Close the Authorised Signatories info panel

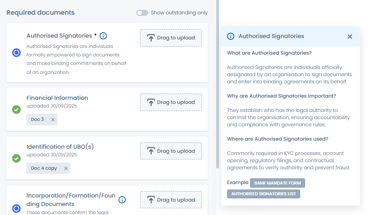tap(350, 37)
